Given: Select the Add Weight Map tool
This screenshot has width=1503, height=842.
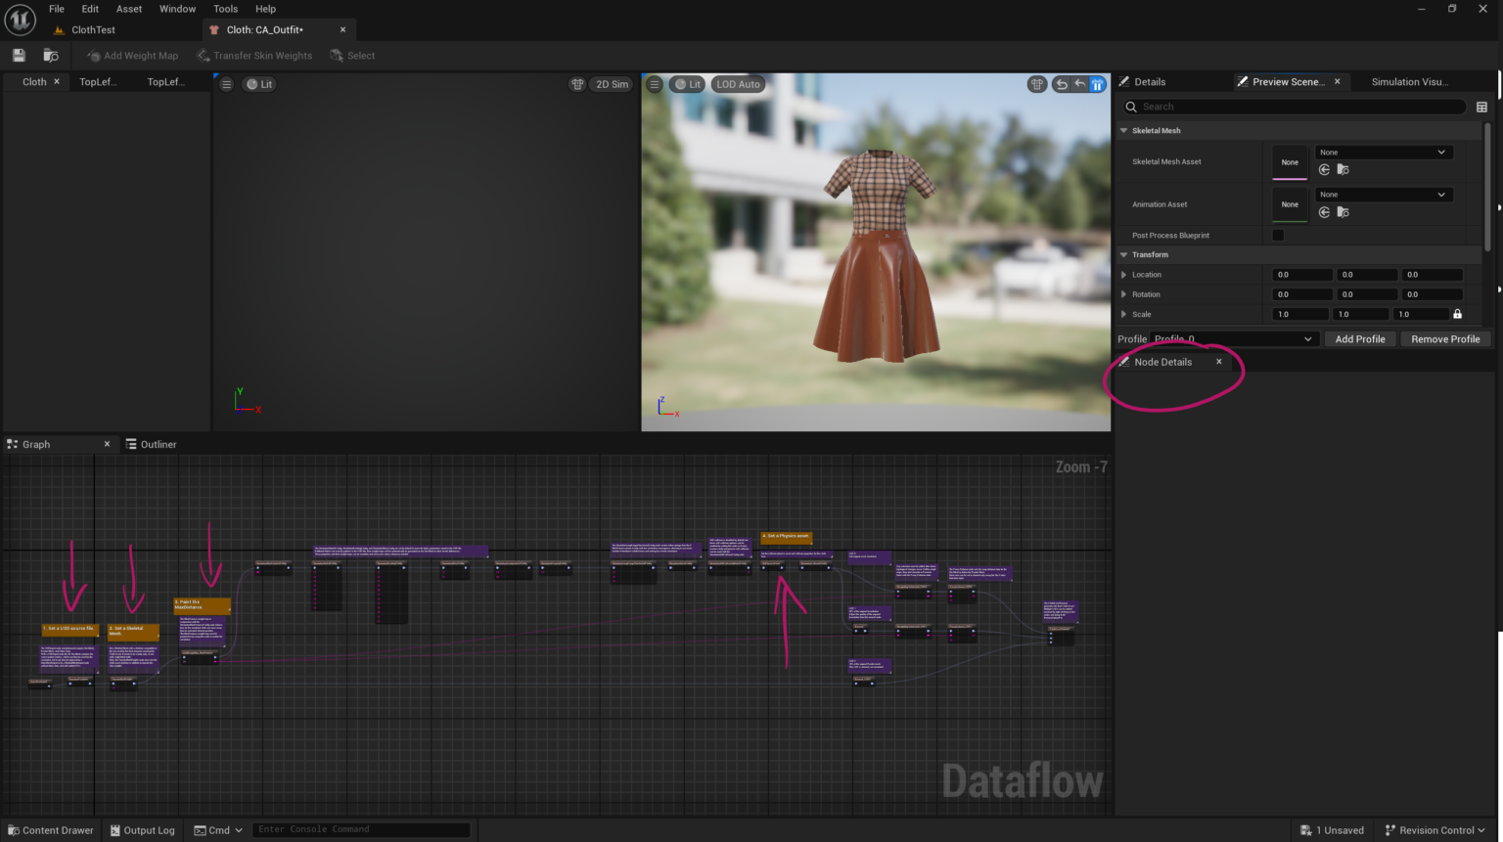Looking at the screenshot, I should [132, 55].
